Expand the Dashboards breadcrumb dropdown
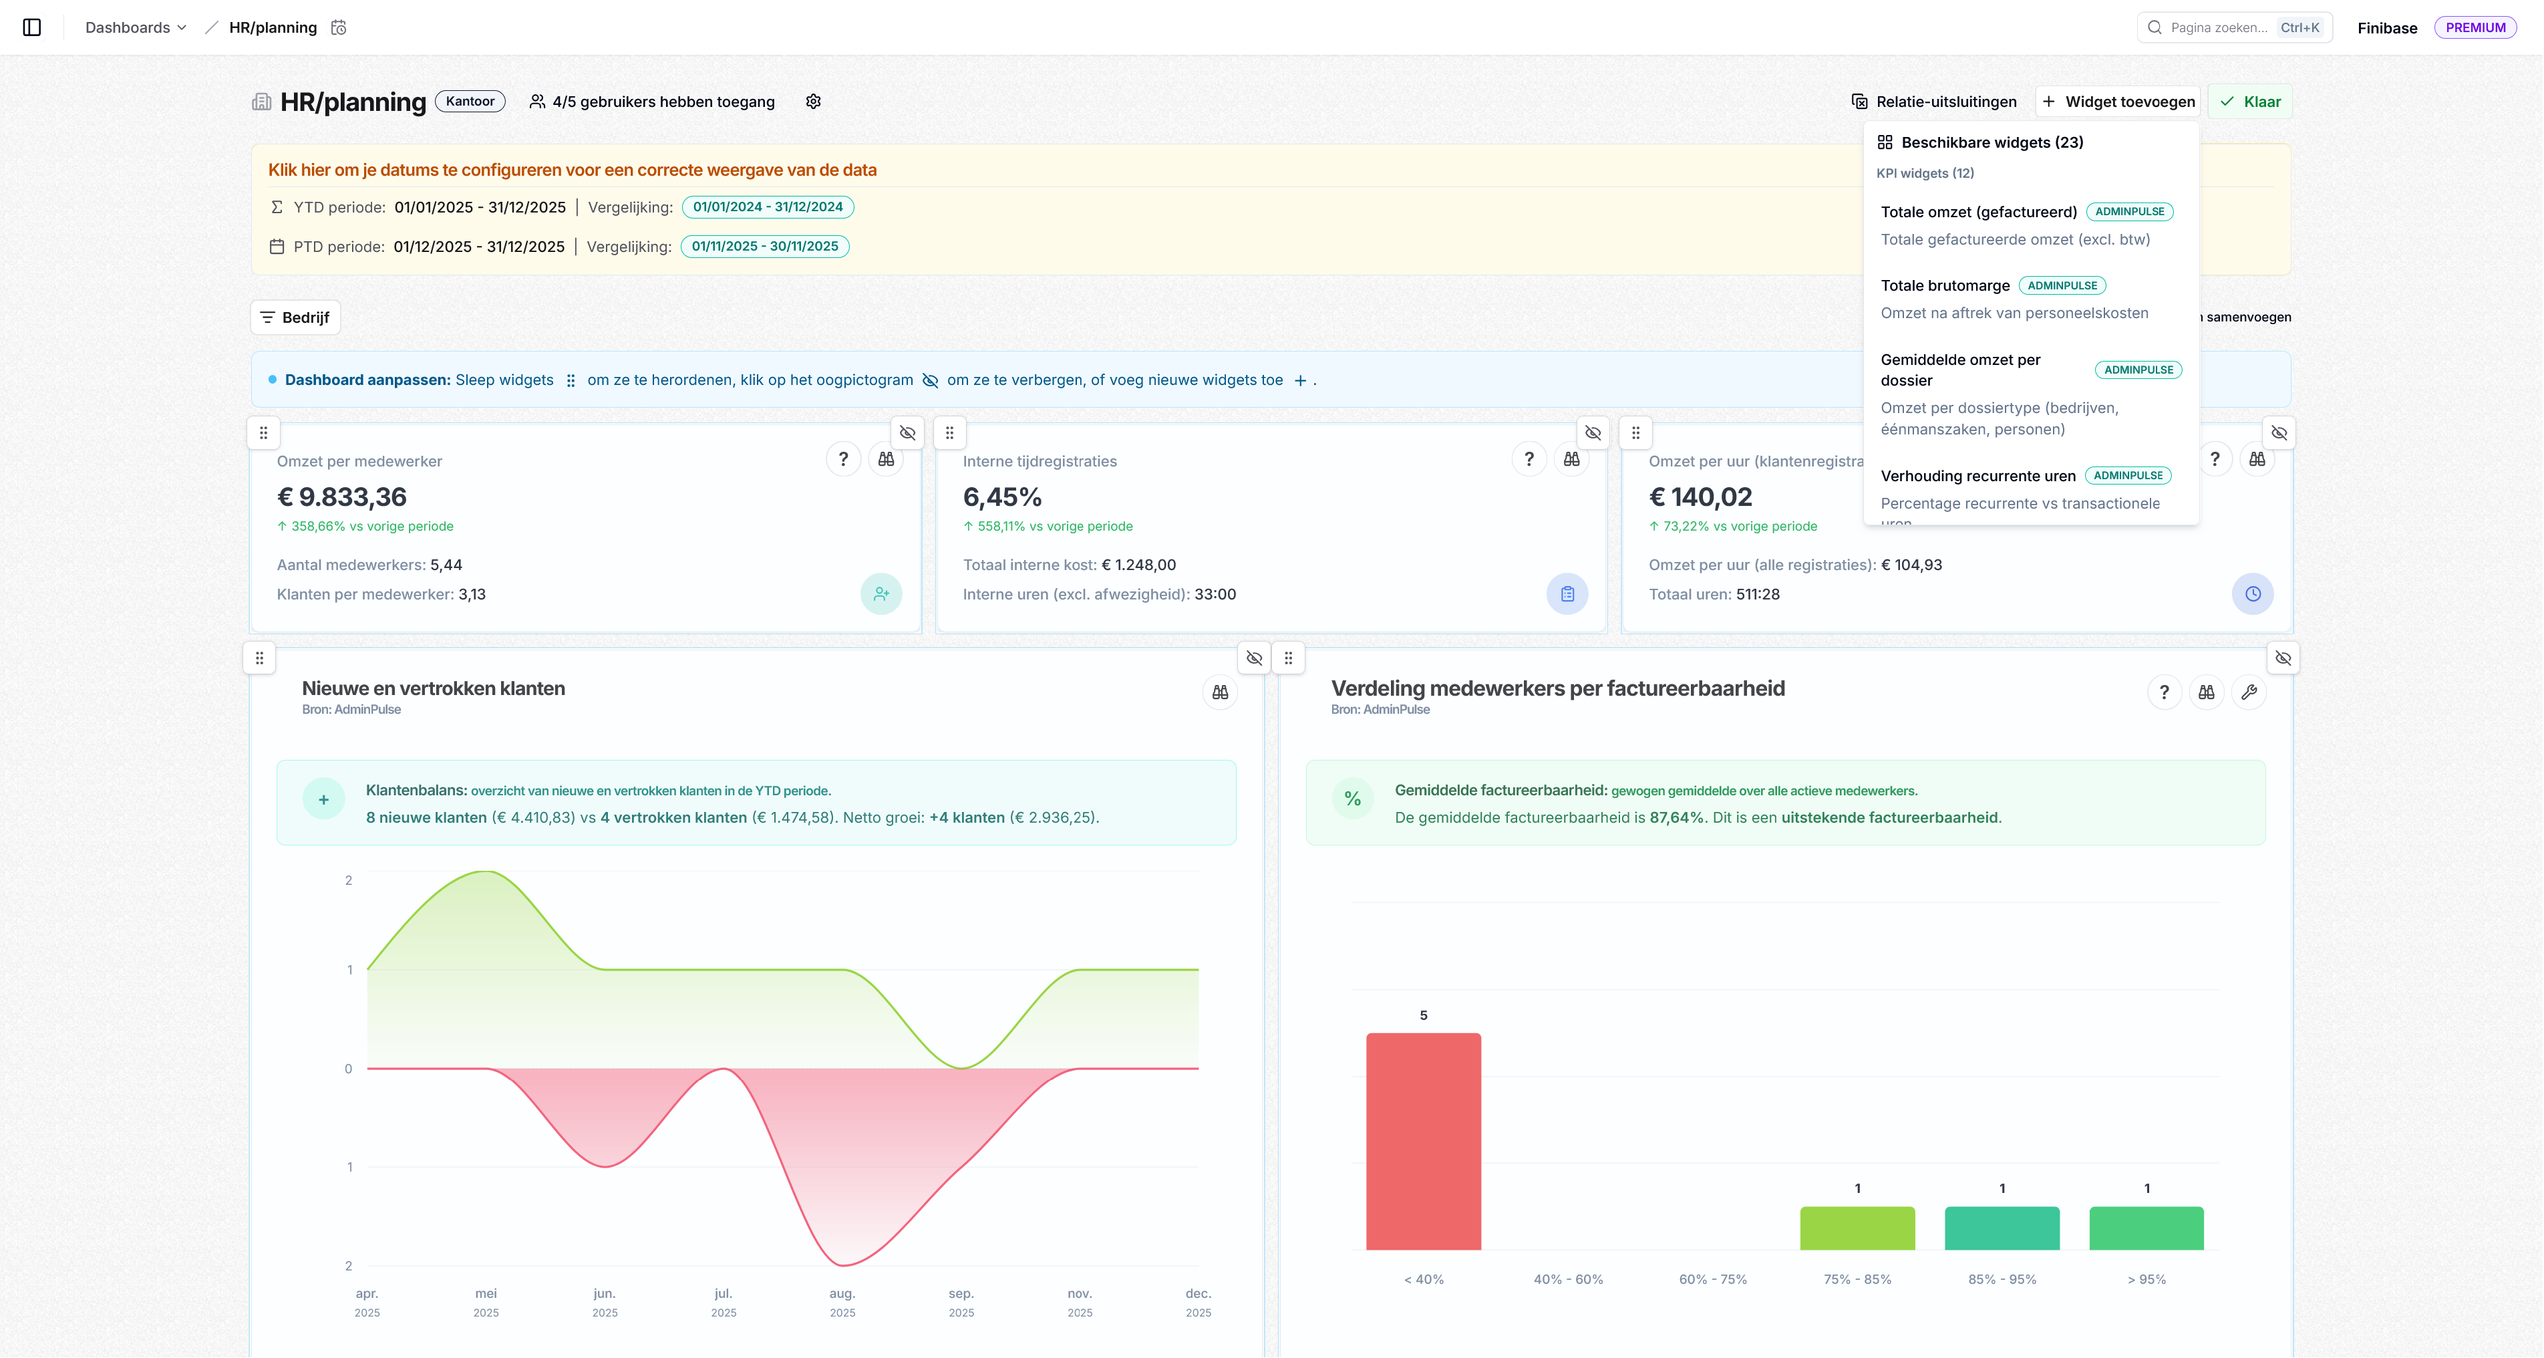The height and width of the screenshot is (1358, 2544). [136, 27]
